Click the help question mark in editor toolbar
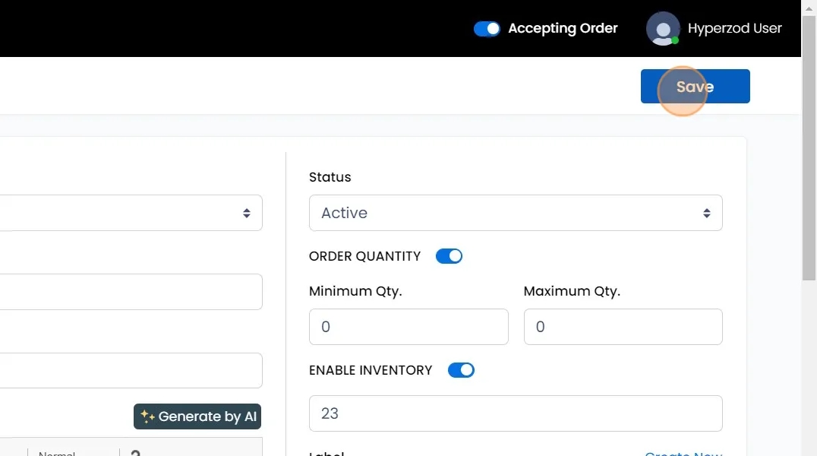Image resolution: width=817 pixels, height=456 pixels. pyautogui.click(x=136, y=453)
